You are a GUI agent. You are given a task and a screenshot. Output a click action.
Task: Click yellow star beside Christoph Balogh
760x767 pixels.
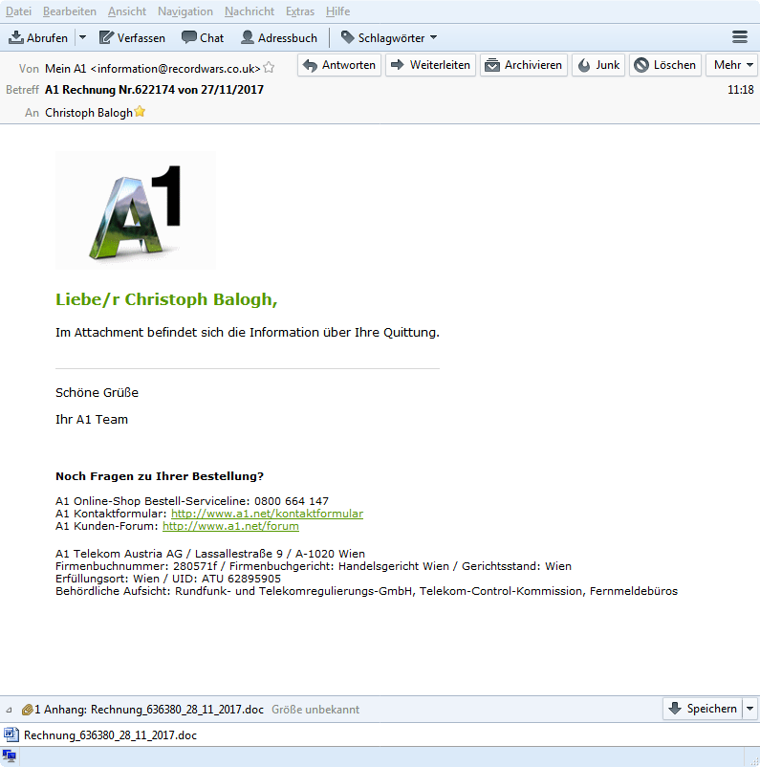[x=140, y=112]
